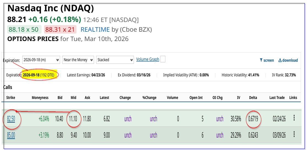Image resolution: width=307 pixels, height=150 pixels.
Task: Click the Volume Graph link
Action: pos(148,59)
